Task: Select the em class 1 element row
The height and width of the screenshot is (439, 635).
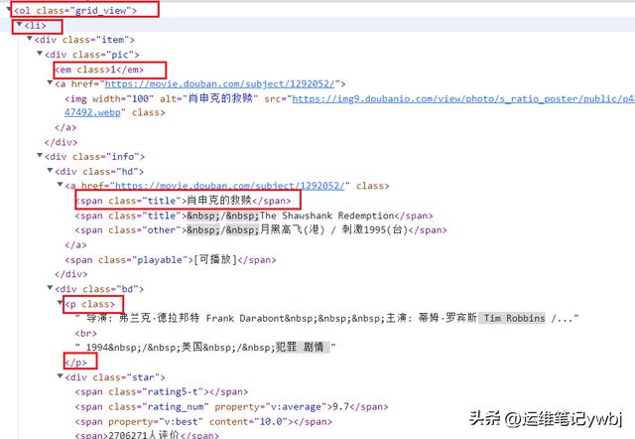Action: click(x=99, y=70)
